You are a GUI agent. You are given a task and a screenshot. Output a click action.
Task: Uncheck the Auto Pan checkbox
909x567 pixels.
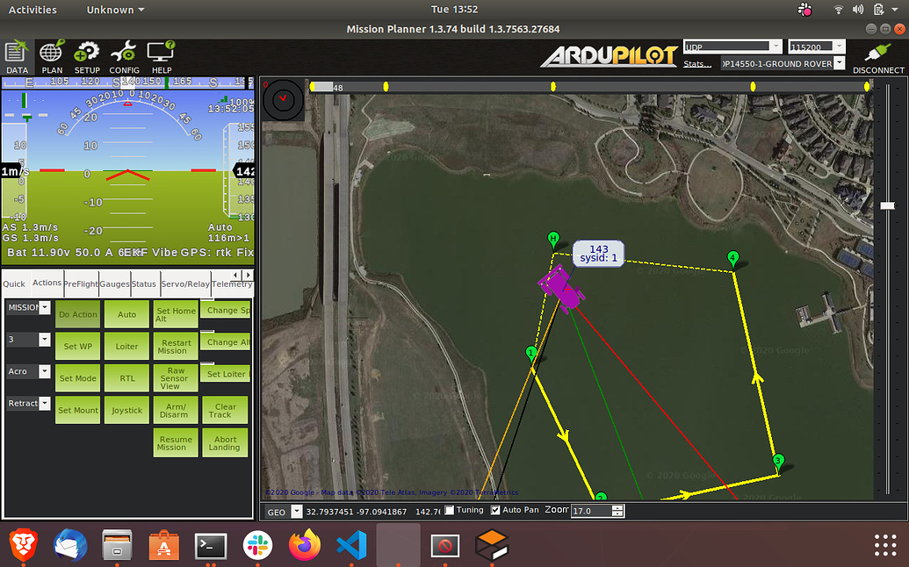pos(495,510)
